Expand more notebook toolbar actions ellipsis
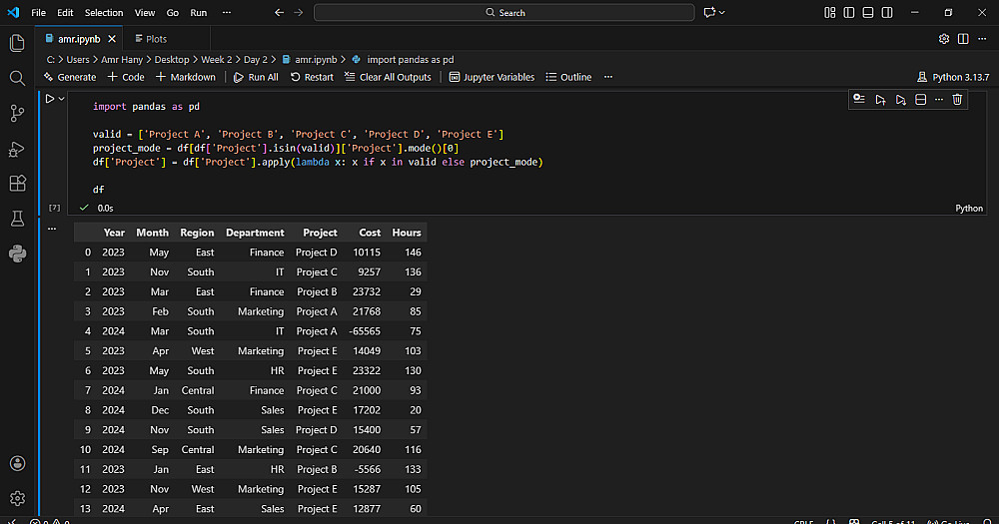Screen dimensions: 999x524 pos(608,77)
